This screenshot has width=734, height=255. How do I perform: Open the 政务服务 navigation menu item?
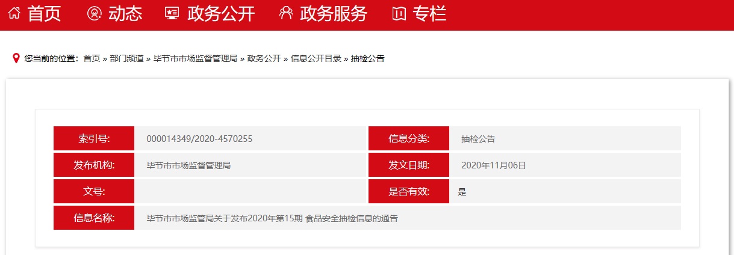pos(334,13)
